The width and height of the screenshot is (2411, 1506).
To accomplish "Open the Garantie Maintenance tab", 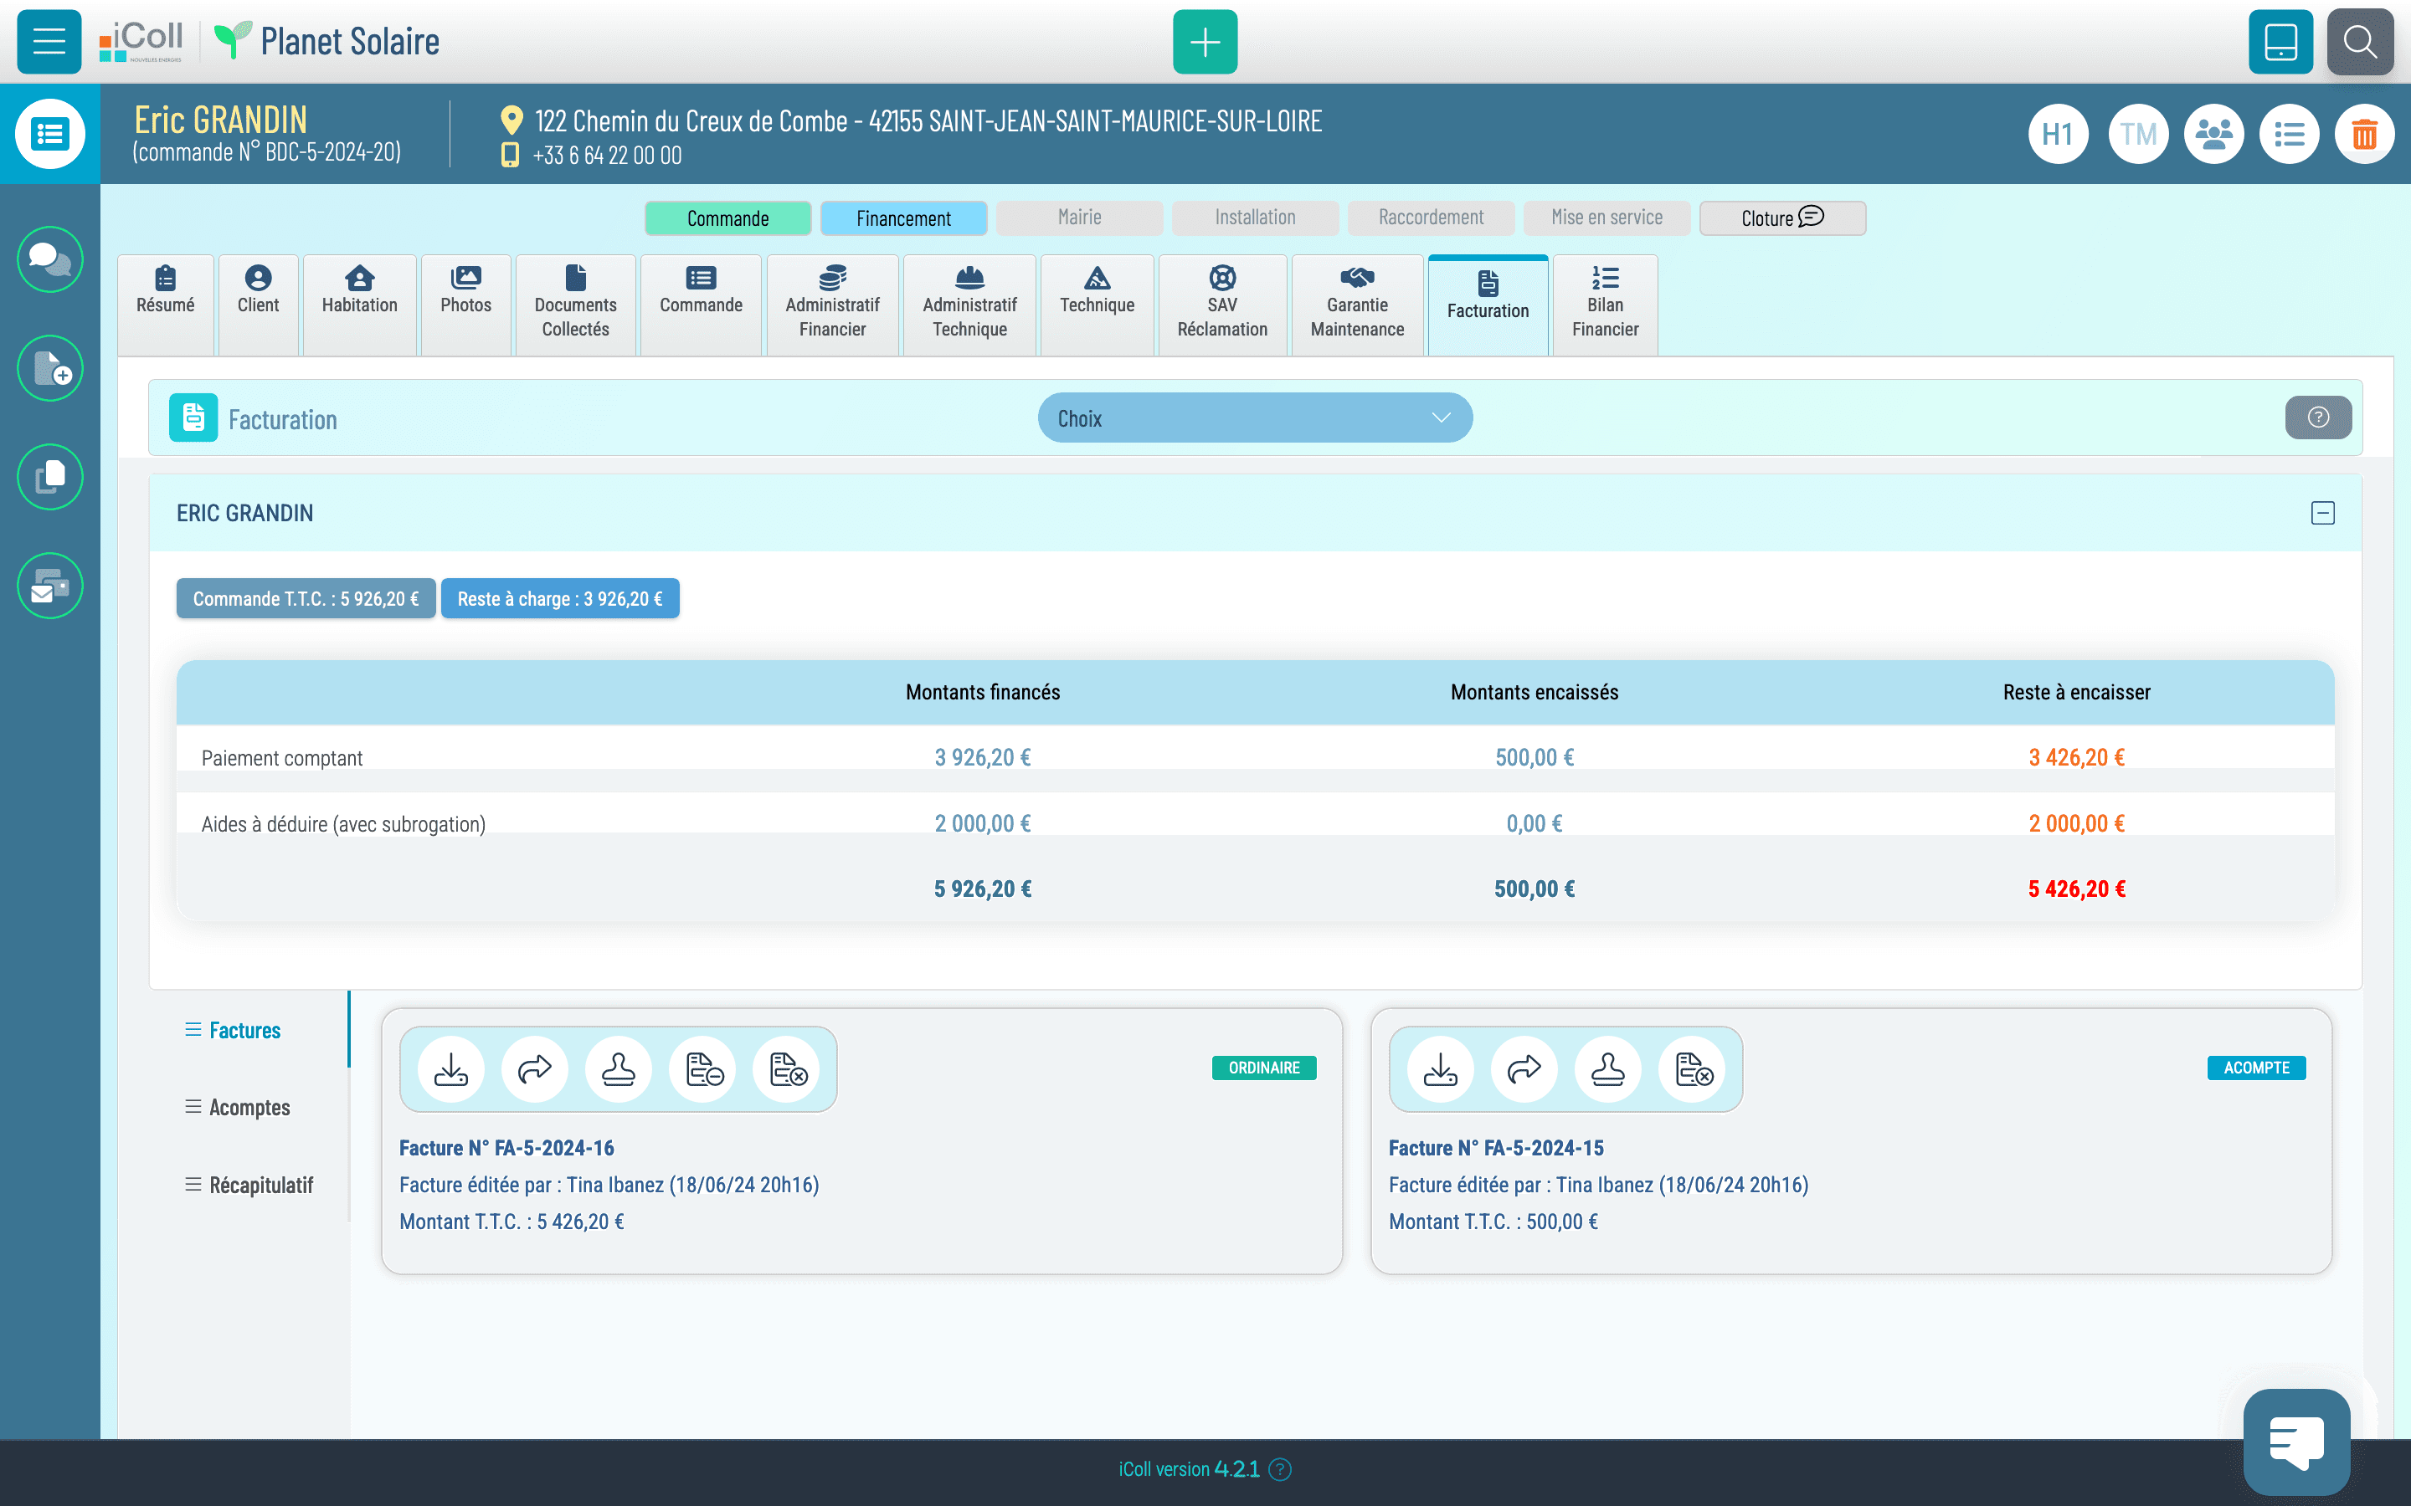I will (x=1357, y=304).
